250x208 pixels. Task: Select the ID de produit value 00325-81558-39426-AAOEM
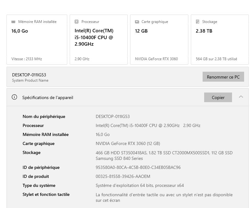pyautogui.click(x=123, y=176)
